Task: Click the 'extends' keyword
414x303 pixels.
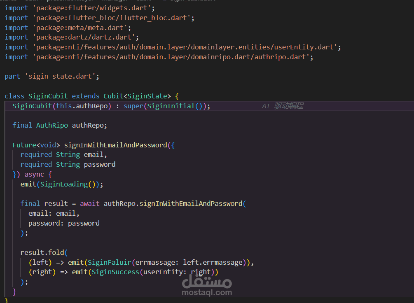Action: pos(86,96)
